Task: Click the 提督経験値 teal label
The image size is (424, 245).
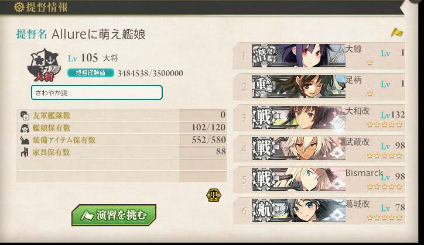Action: coord(91,73)
